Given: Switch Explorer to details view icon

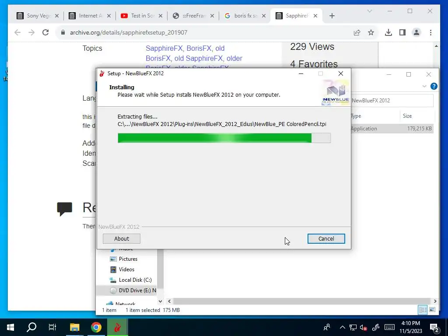Looking at the screenshot, I should coord(423,310).
